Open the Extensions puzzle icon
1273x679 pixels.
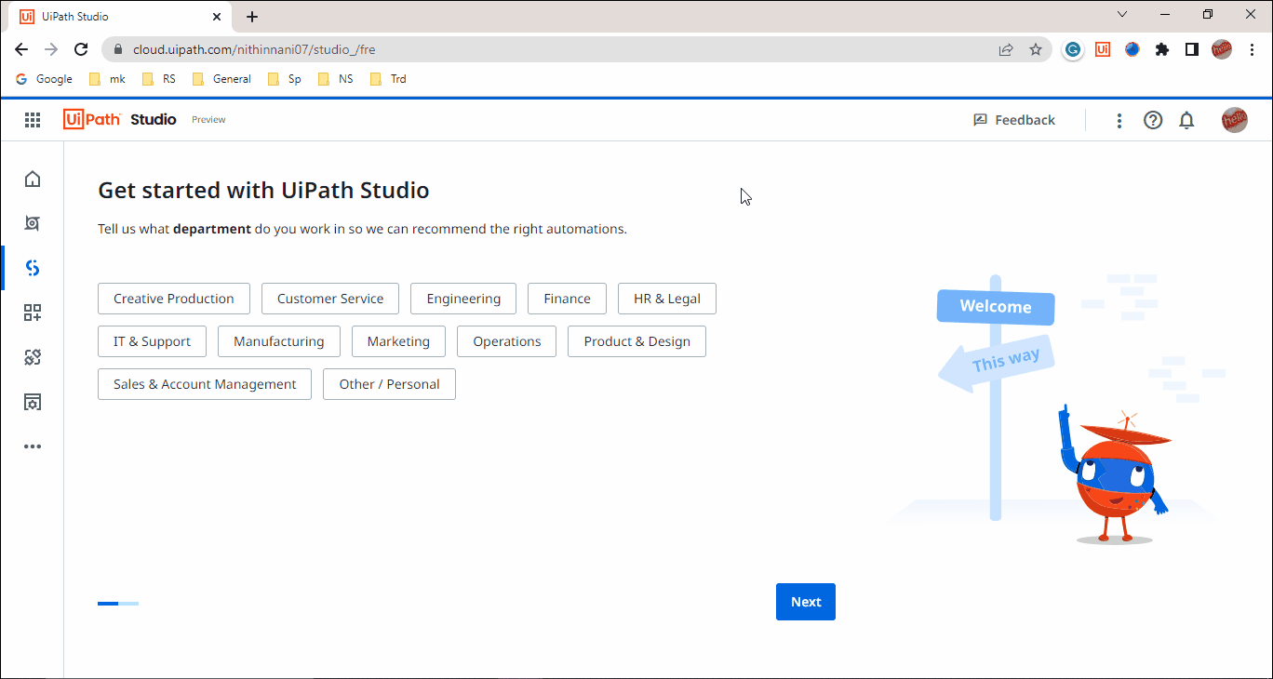[x=1162, y=49]
